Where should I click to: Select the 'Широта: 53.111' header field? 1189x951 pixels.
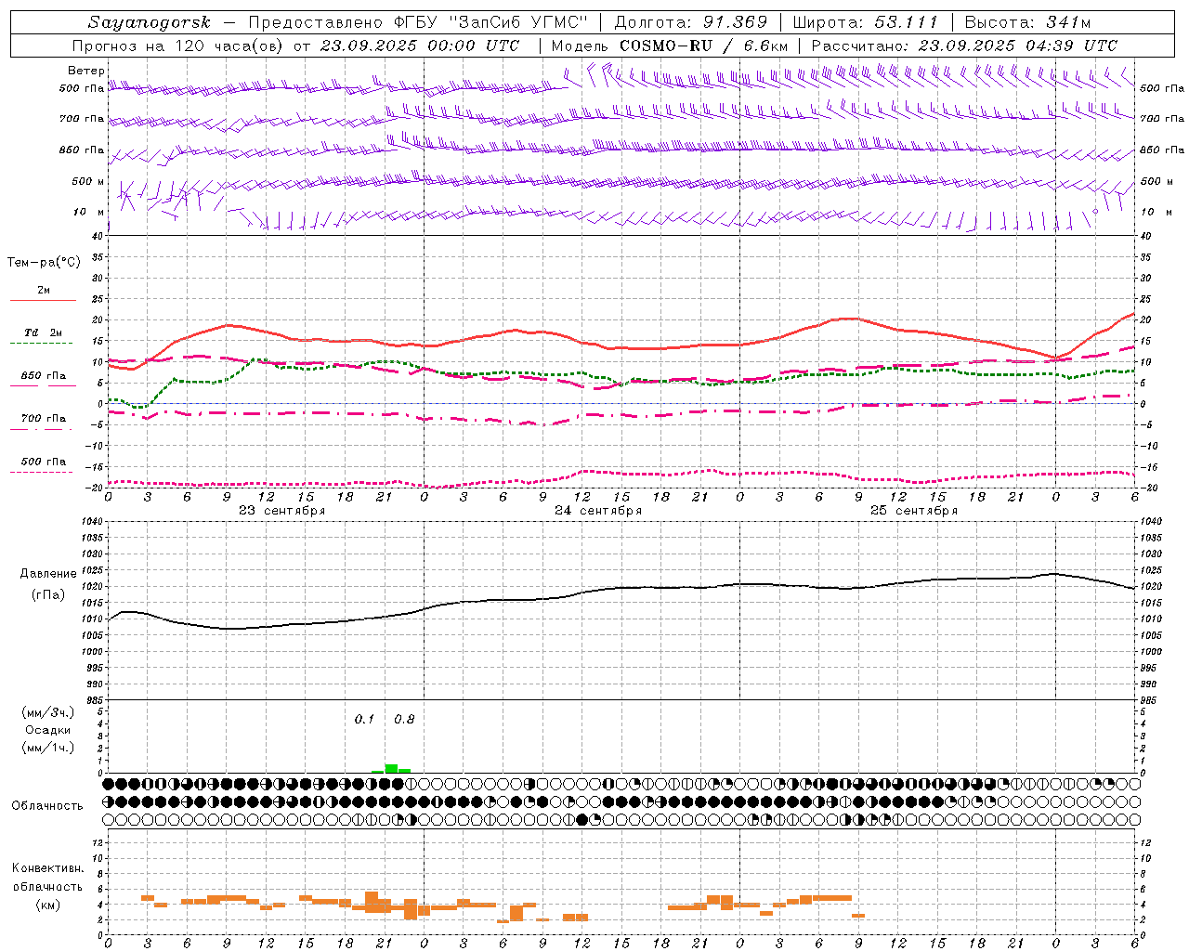coord(865,22)
